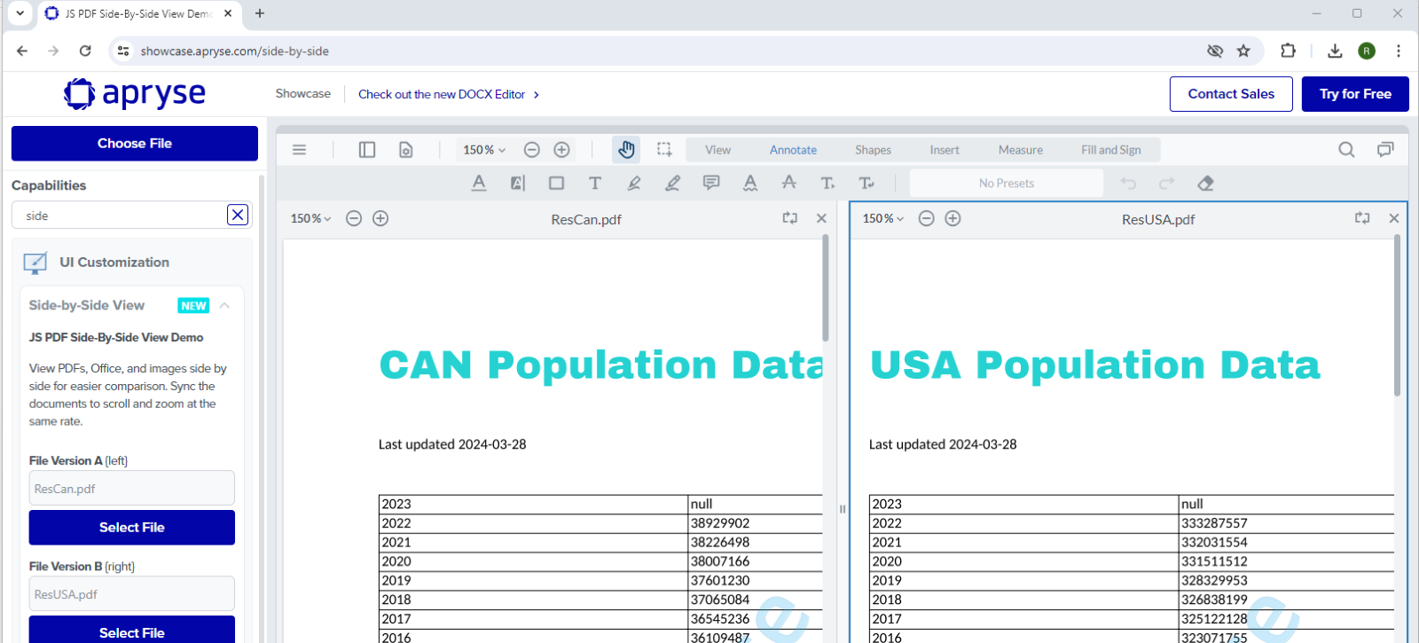Image resolution: width=1419 pixels, height=643 pixels.
Task: Toggle sync on ResCan.pdf pane
Action: tap(789, 218)
